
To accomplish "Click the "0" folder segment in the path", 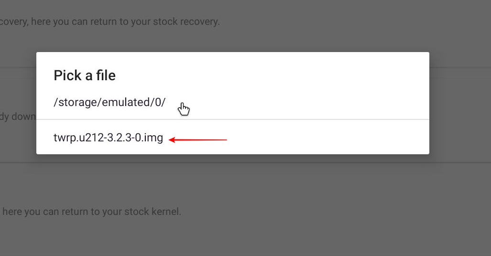I will pos(158,102).
